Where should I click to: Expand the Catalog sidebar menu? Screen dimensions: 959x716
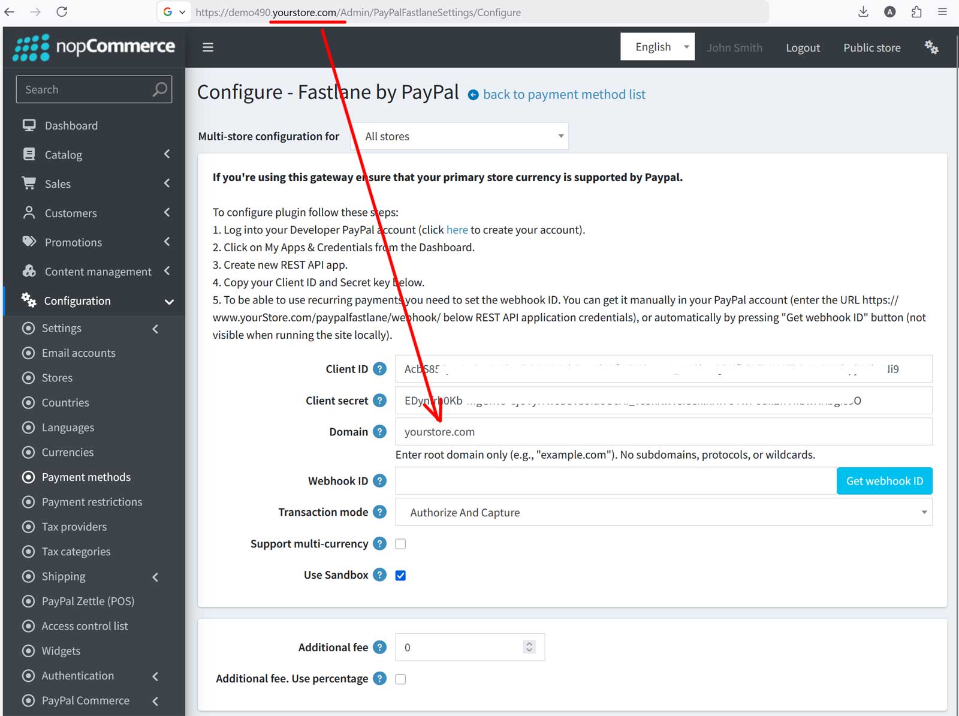[64, 155]
